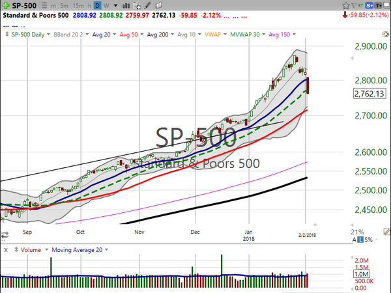The height and width of the screenshot is (293, 391).
Task: Click the move arrows beside Volume
Action: pos(16,249)
